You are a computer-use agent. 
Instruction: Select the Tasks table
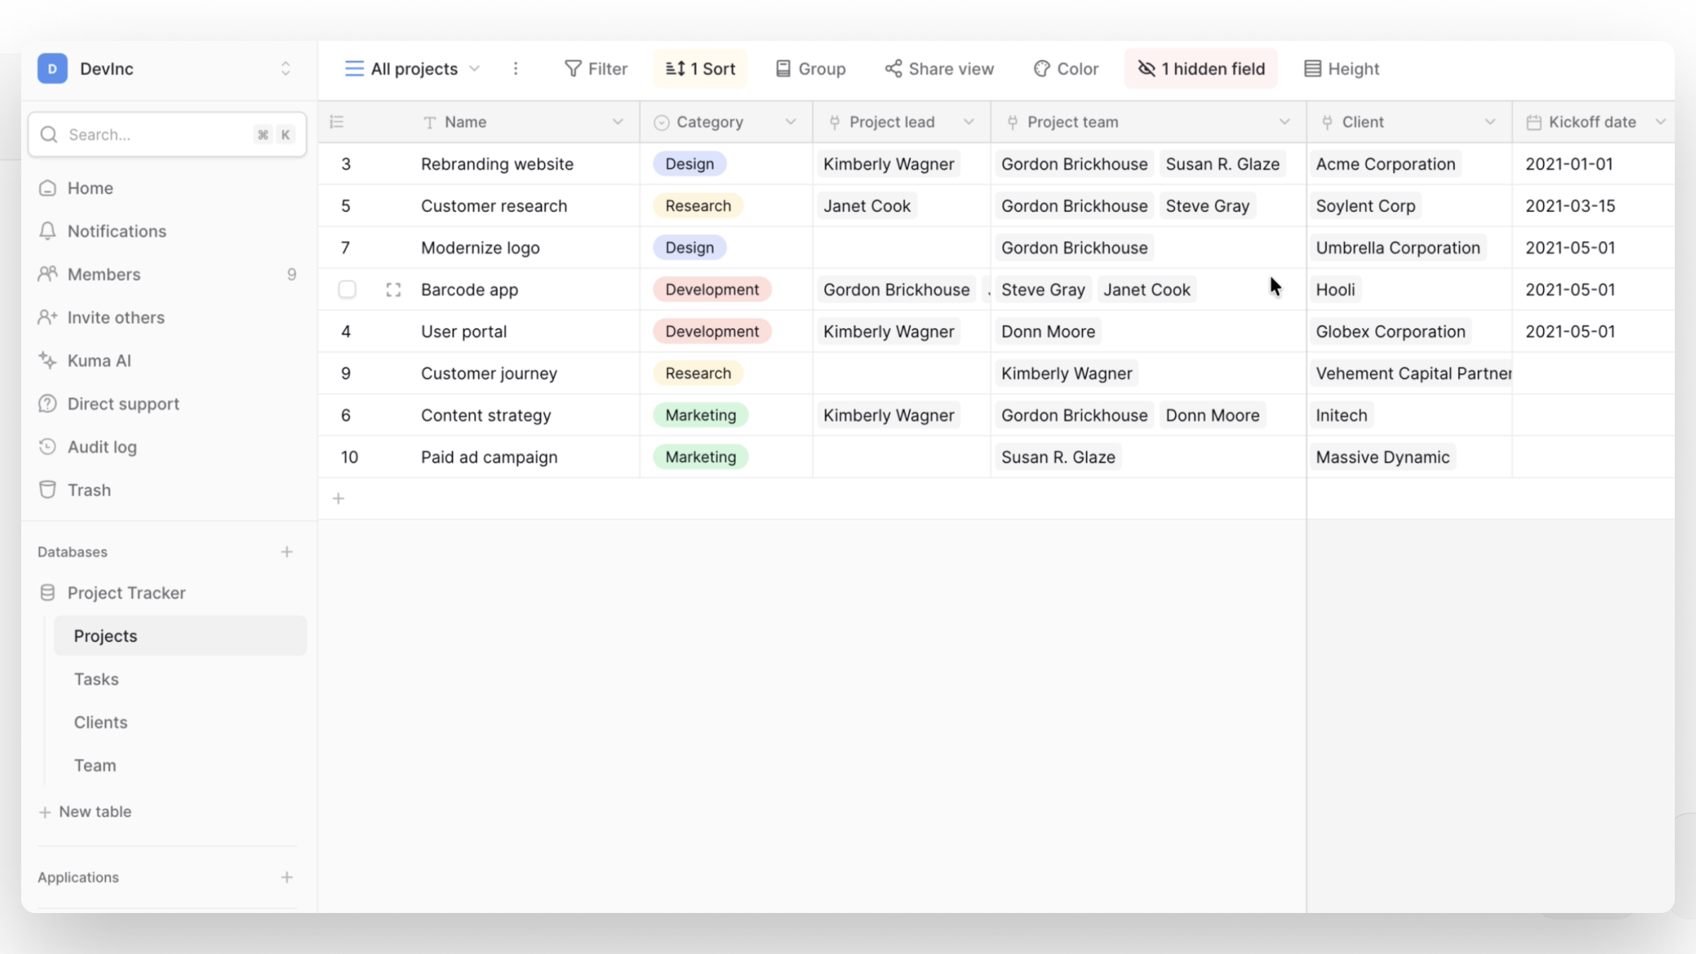pos(96,679)
